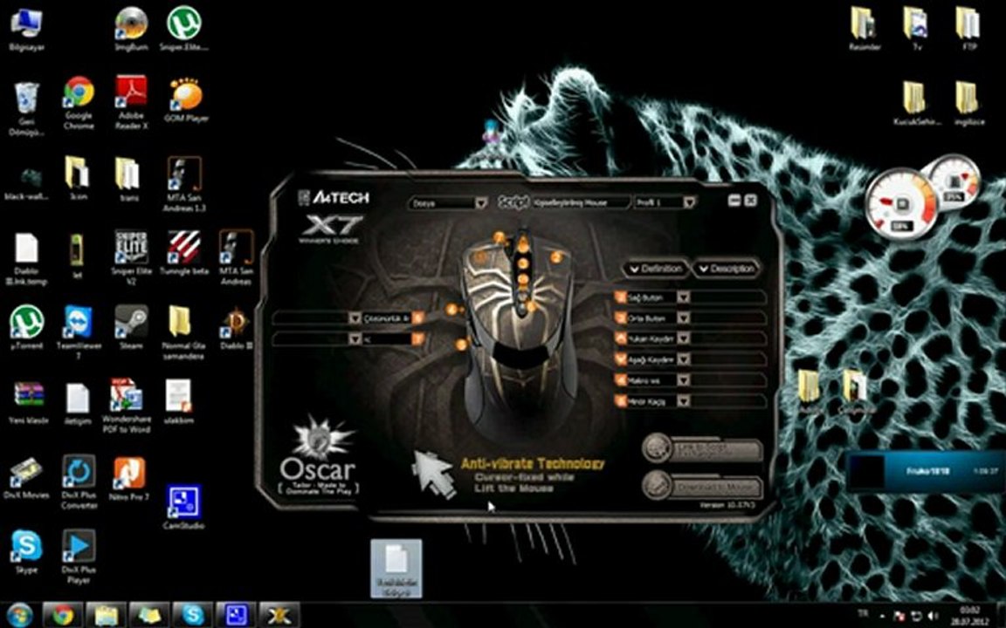Open MTA San Andreas 1.3 shortcut
This screenshot has height=628, width=1006.
point(184,185)
